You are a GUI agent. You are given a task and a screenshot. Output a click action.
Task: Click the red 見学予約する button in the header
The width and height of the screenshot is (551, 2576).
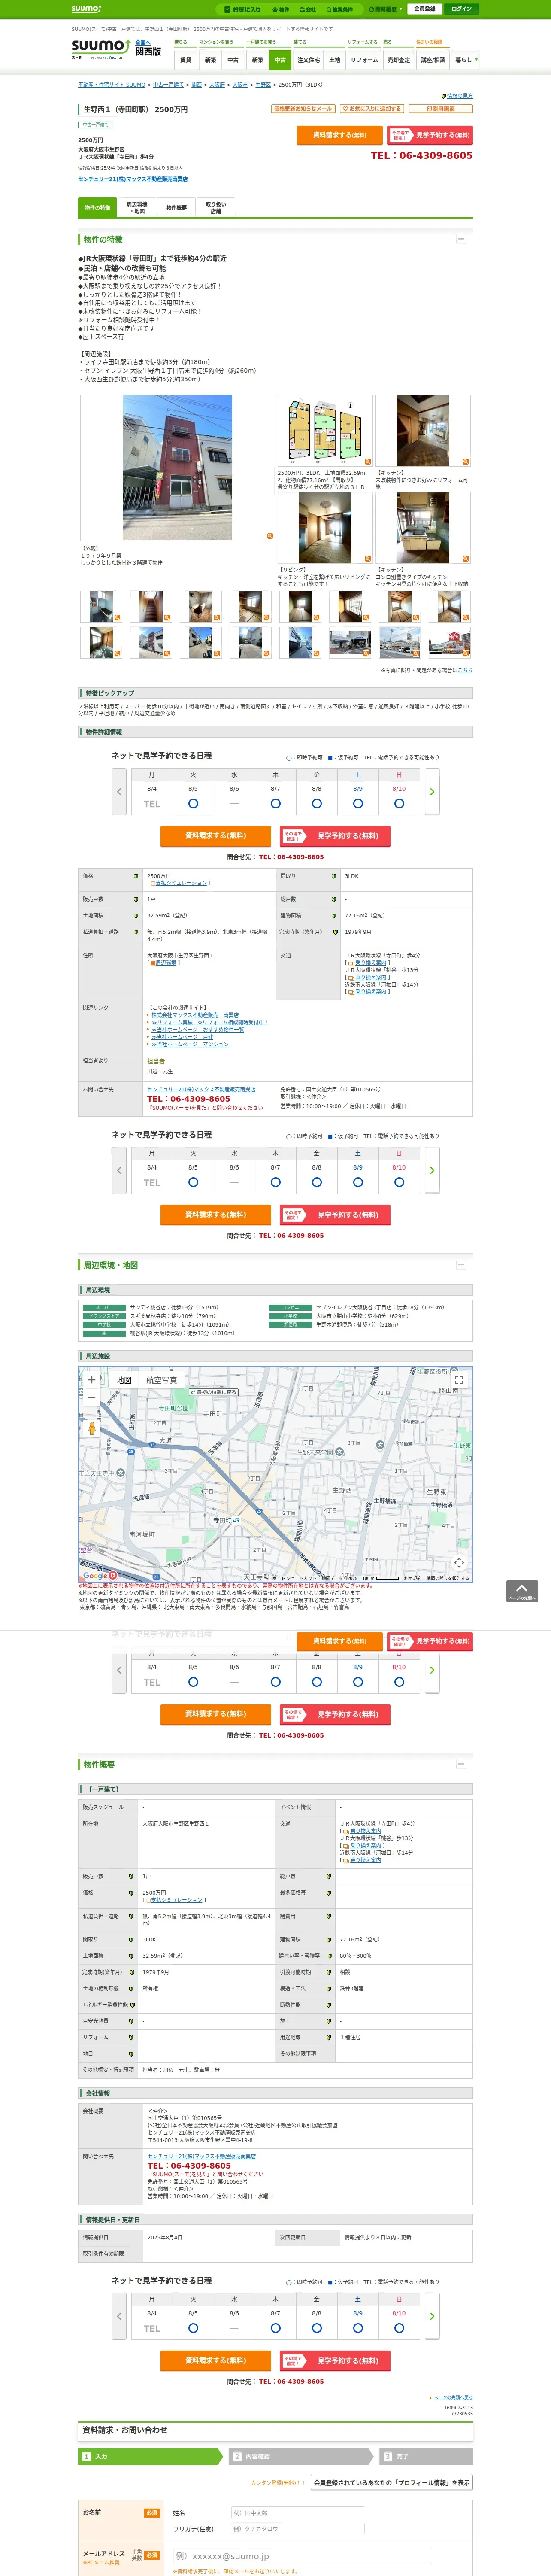(x=430, y=135)
